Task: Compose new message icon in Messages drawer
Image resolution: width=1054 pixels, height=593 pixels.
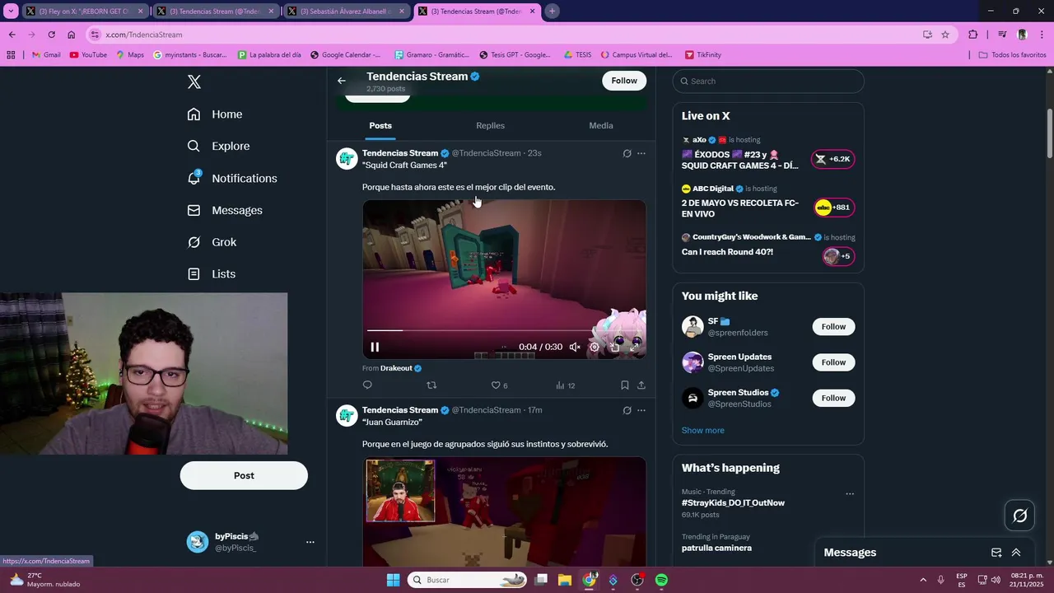Action: coord(996,553)
